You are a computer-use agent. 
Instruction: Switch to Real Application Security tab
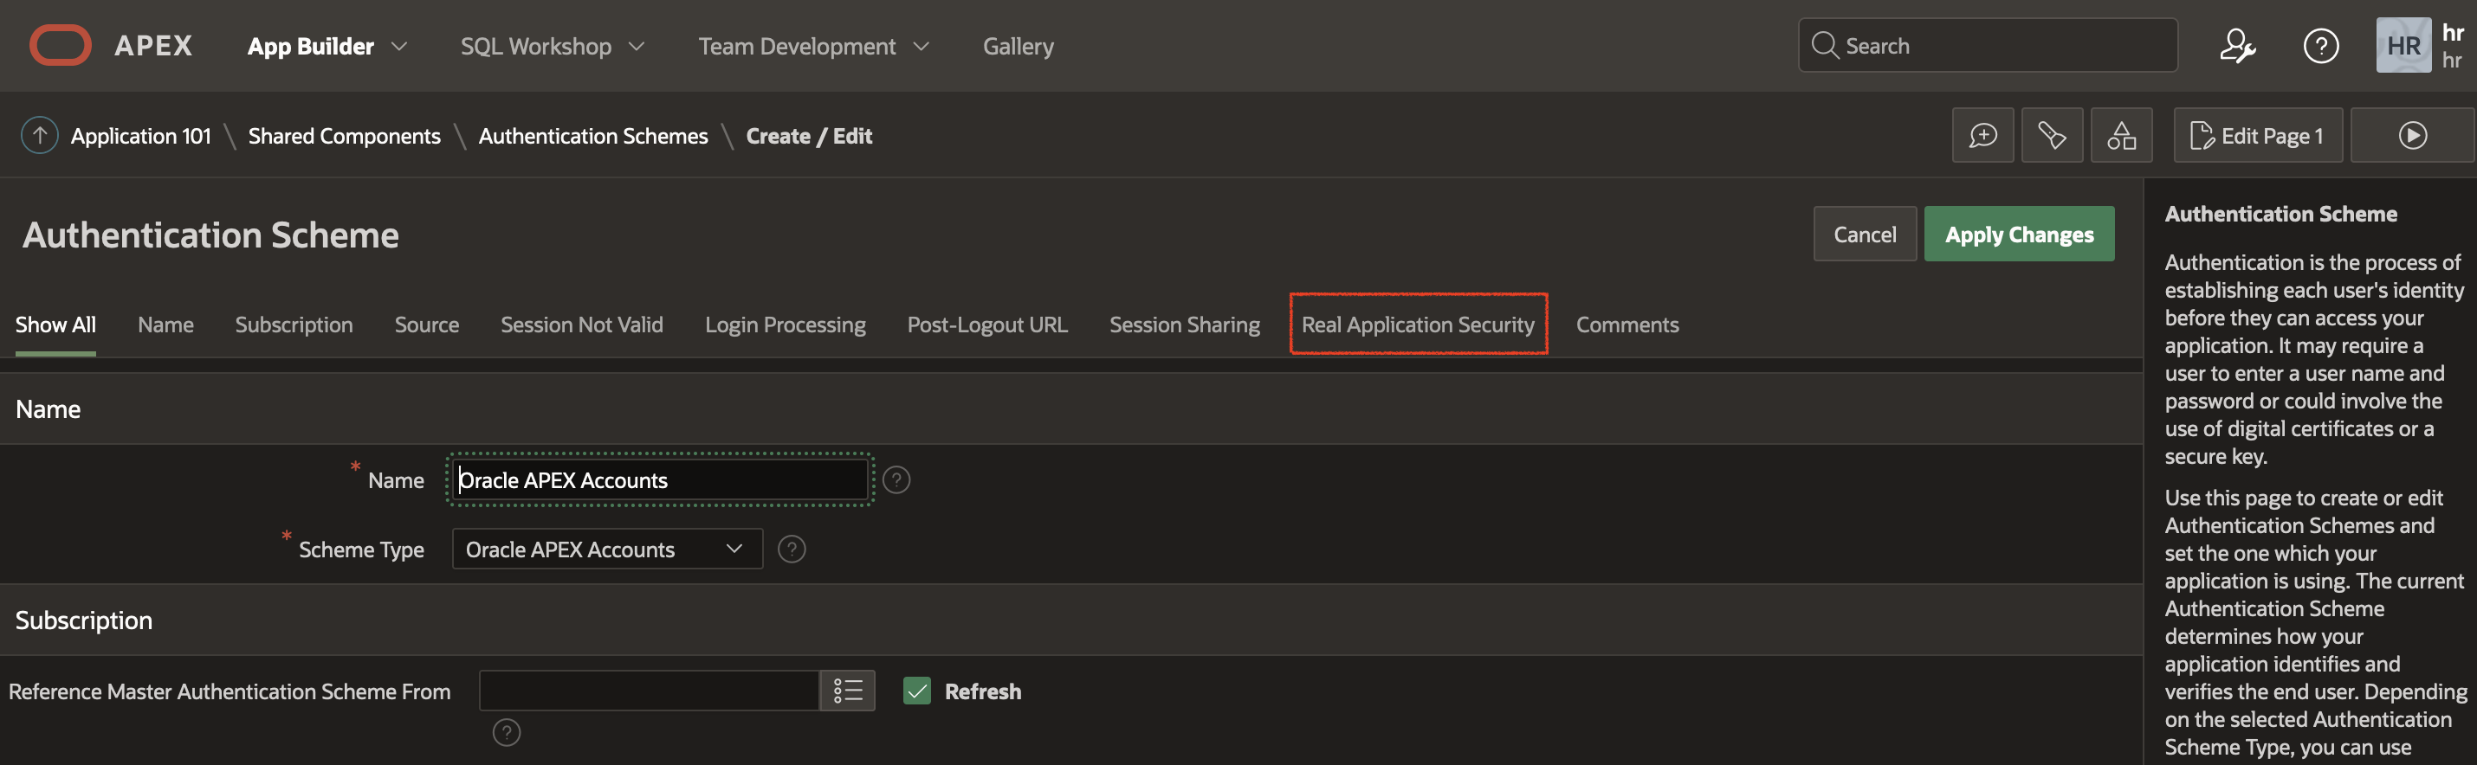1418,325
